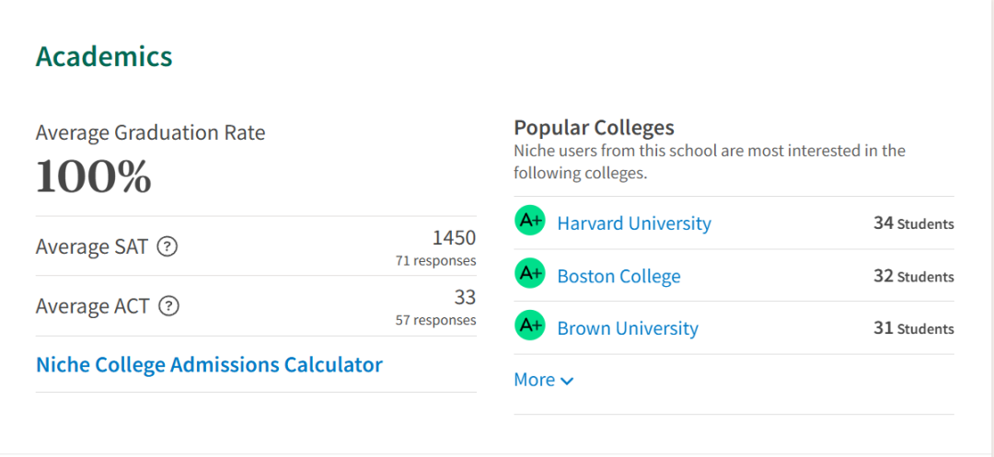Open the Brown University link

[x=628, y=328]
